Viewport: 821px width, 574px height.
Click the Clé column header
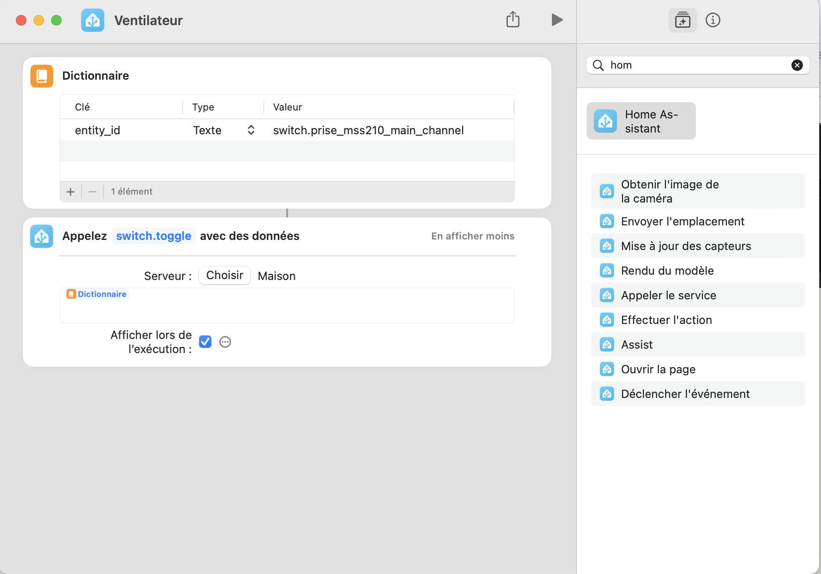tap(82, 107)
